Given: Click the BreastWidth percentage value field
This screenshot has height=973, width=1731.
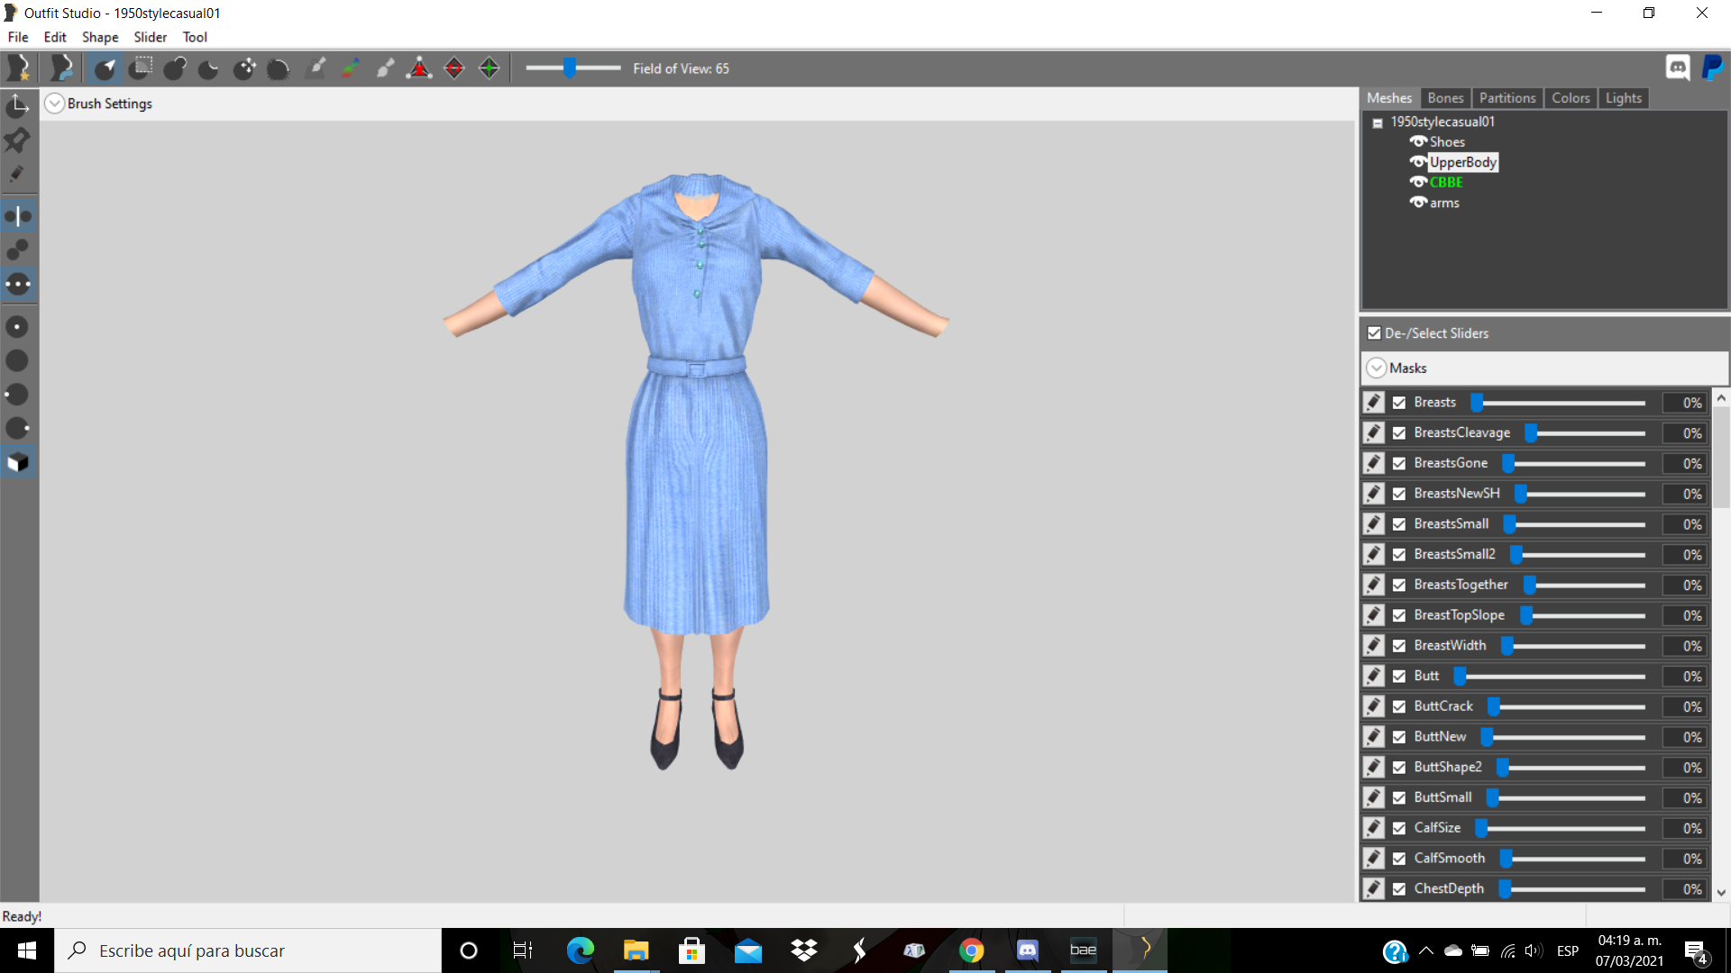Looking at the screenshot, I should [x=1685, y=646].
